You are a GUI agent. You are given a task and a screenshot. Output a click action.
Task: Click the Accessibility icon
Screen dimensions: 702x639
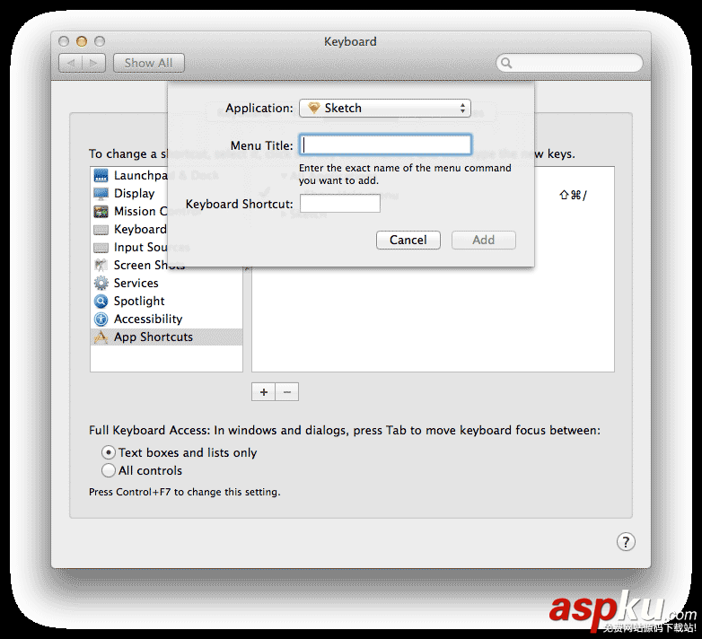point(101,319)
